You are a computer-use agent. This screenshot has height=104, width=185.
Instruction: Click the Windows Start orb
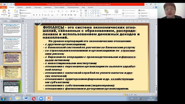tap(3, 99)
